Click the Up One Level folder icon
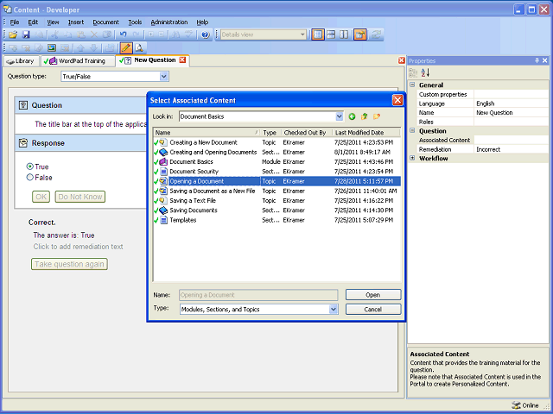Image resolution: width=553 pixels, height=414 pixels. click(x=365, y=116)
